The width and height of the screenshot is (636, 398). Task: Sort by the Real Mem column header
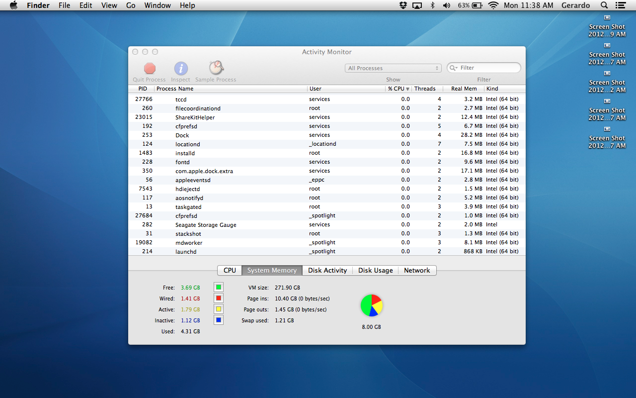point(464,89)
